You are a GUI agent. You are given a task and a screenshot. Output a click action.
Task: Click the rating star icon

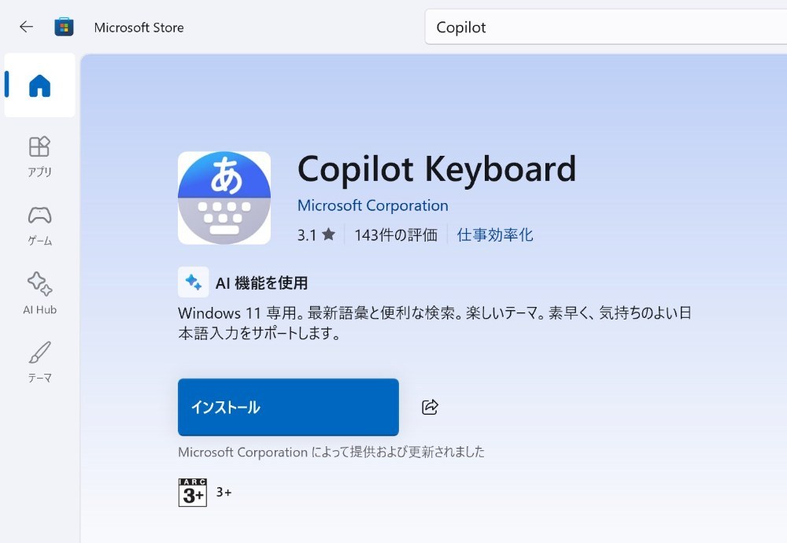(329, 234)
